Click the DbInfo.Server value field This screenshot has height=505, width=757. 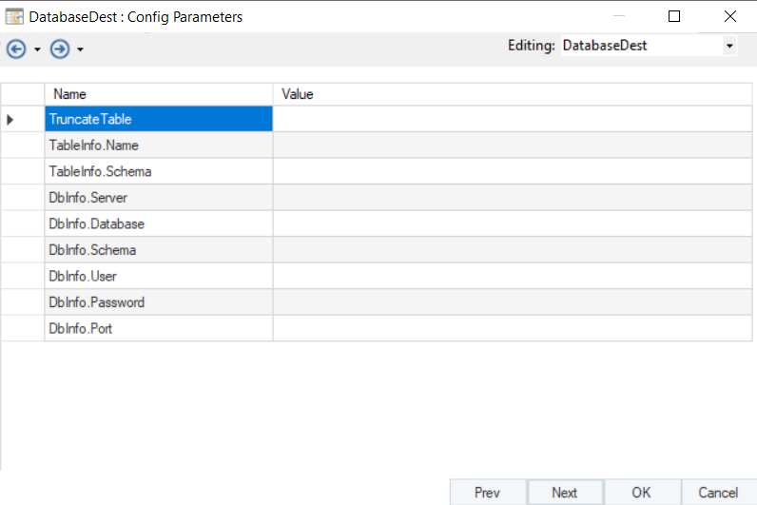coord(514,198)
